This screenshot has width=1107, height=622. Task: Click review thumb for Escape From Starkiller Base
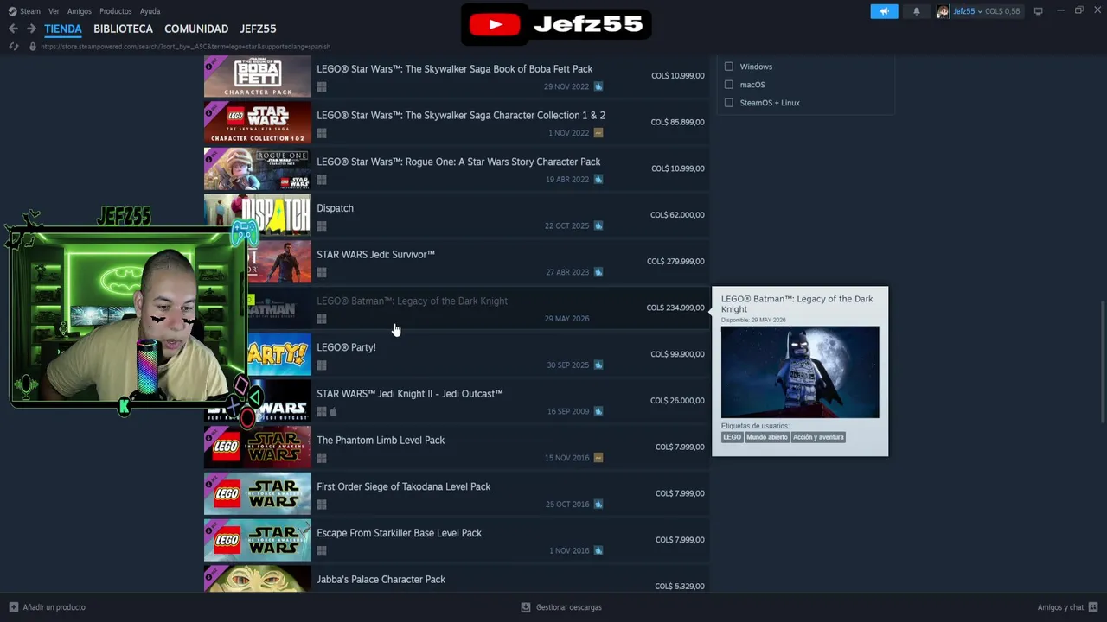[x=598, y=551]
